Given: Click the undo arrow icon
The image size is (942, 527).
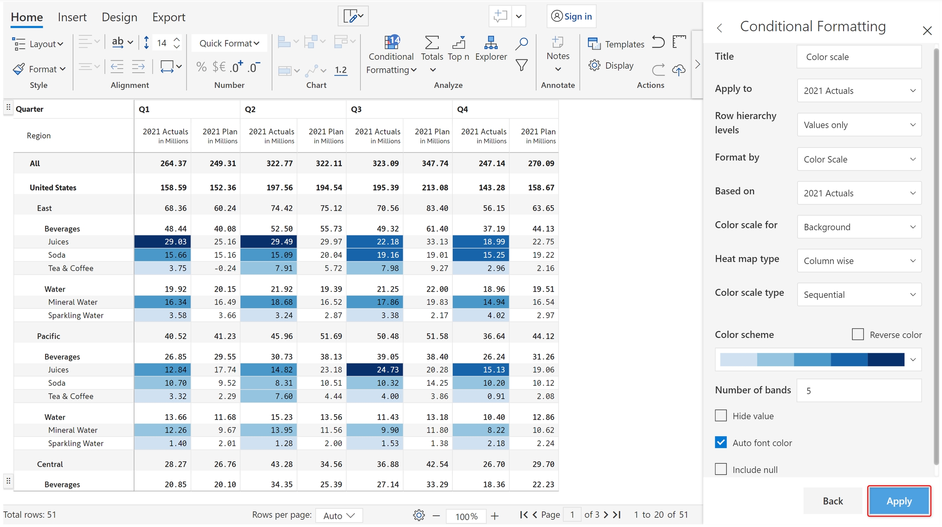Looking at the screenshot, I should 658,42.
